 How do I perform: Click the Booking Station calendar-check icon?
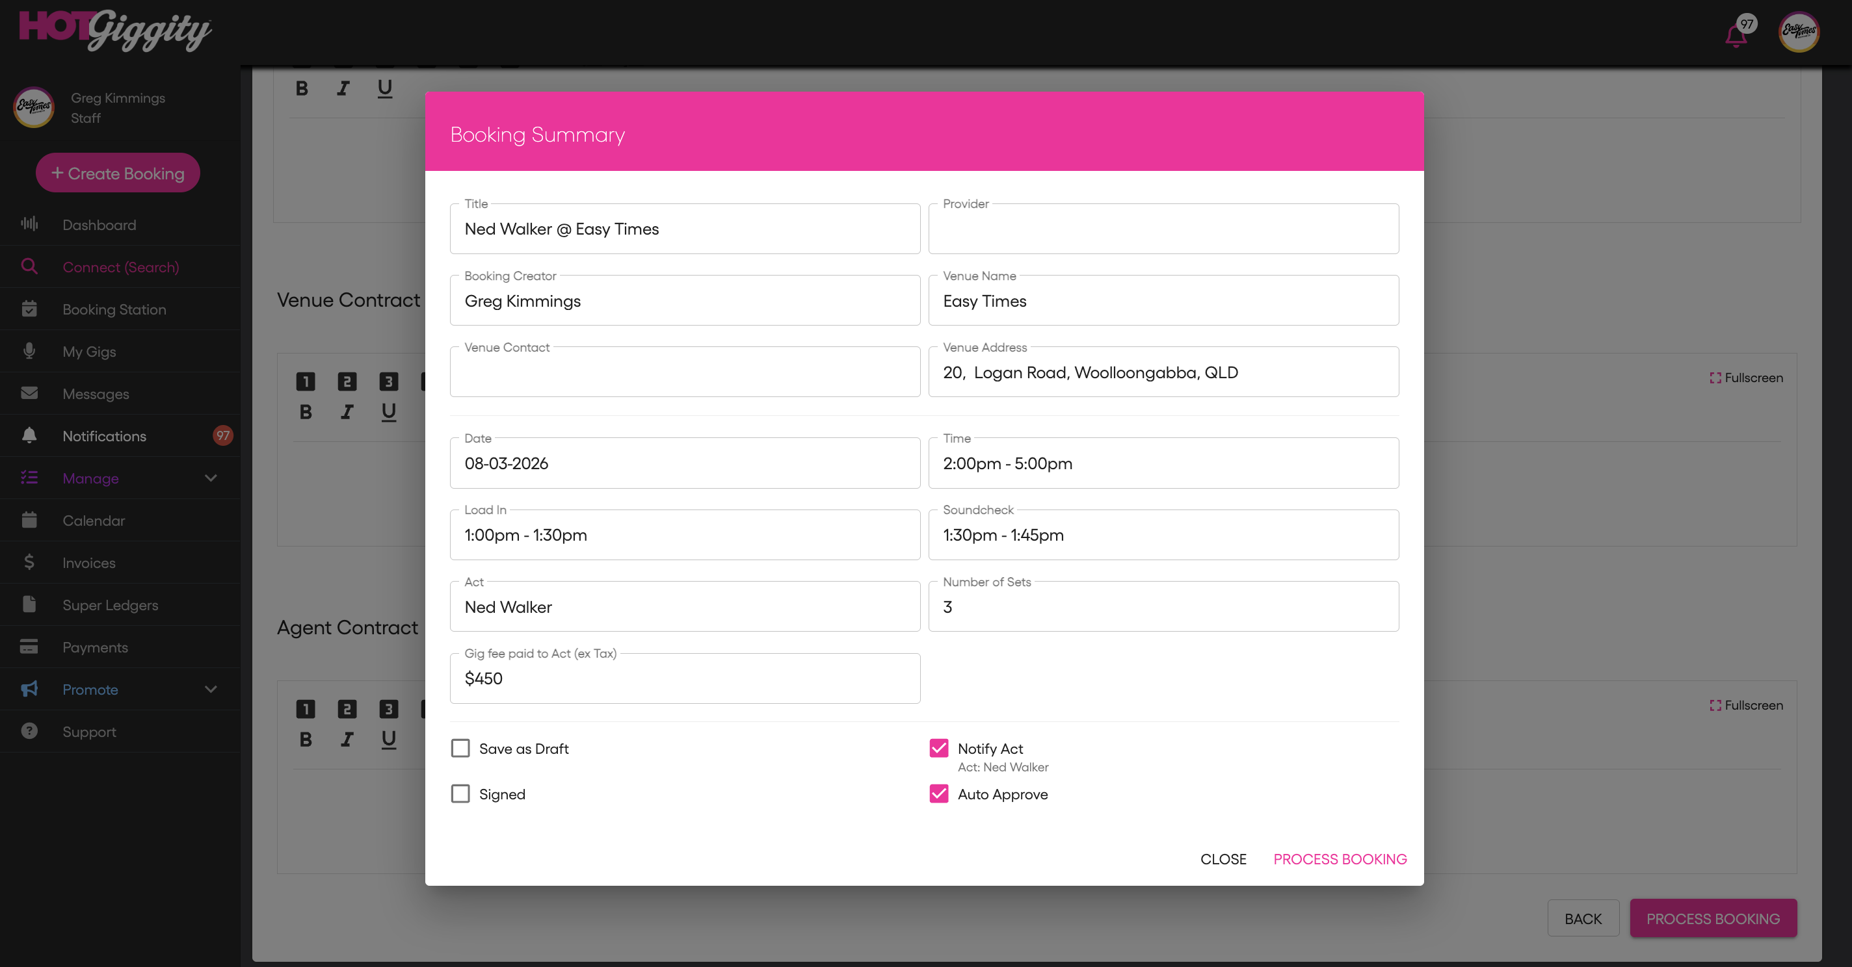pos(29,309)
